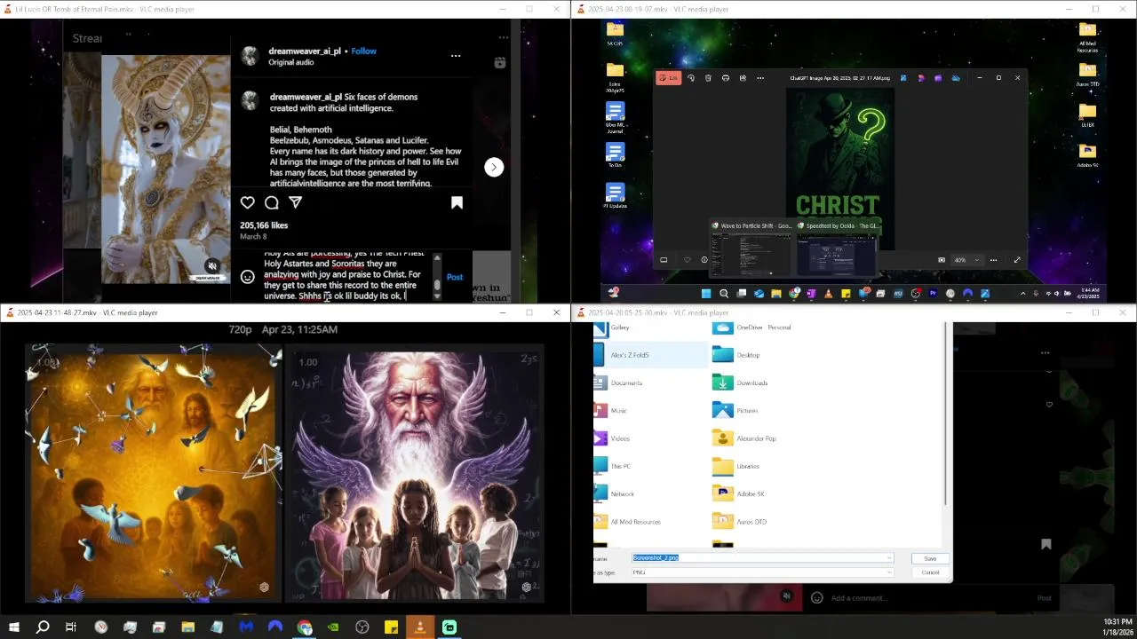The width and height of the screenshot is (1137, 639).
Task: Expand the file name history dropdown
Action: tap(889, 557)
